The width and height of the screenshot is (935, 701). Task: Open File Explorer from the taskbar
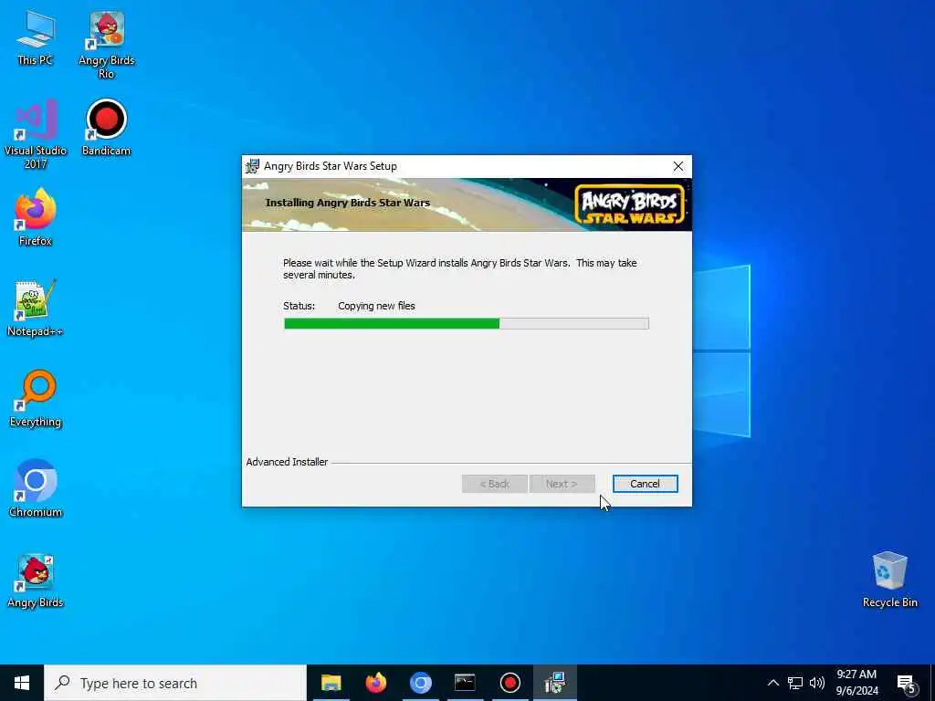coord(331,683)
